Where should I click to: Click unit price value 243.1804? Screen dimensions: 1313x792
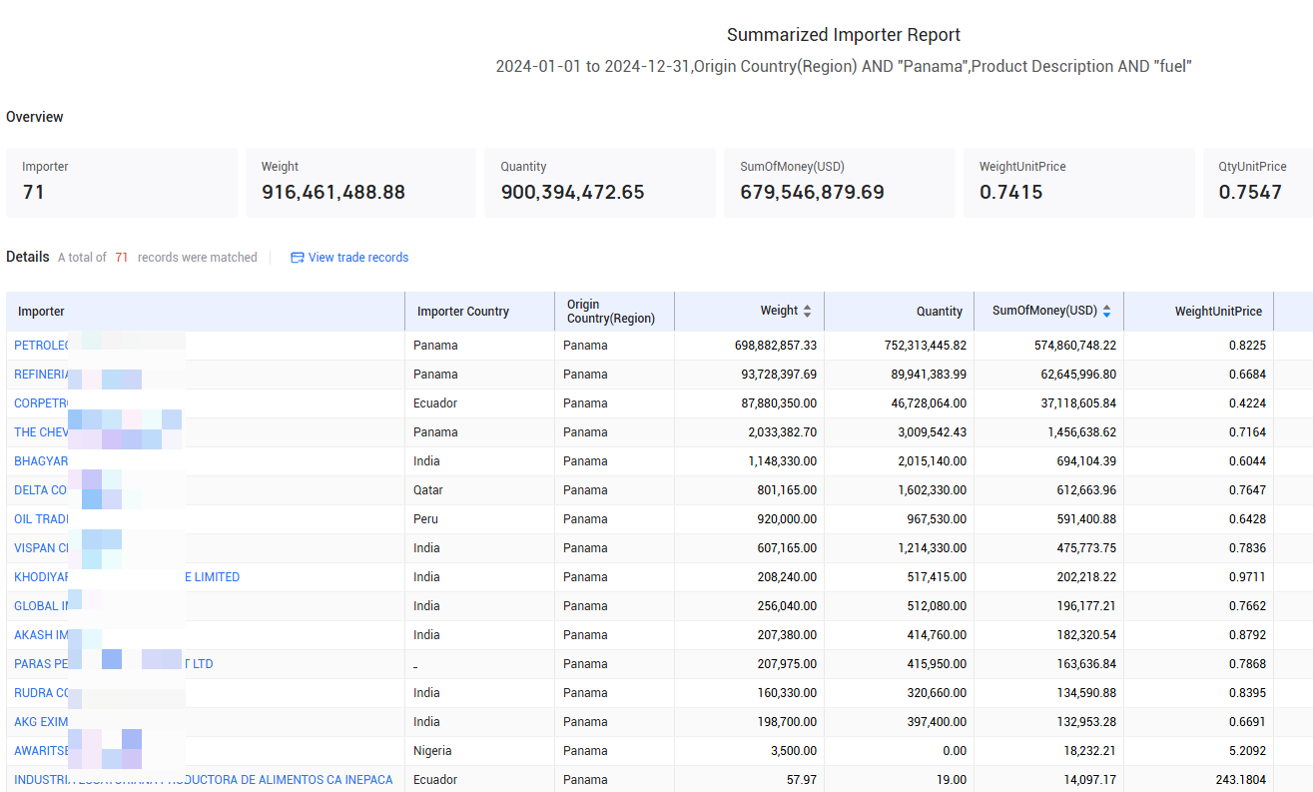(x=1239, y=780)
